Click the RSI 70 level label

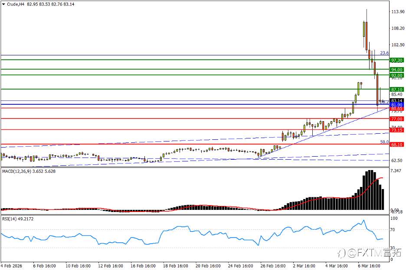click(393, 229)
